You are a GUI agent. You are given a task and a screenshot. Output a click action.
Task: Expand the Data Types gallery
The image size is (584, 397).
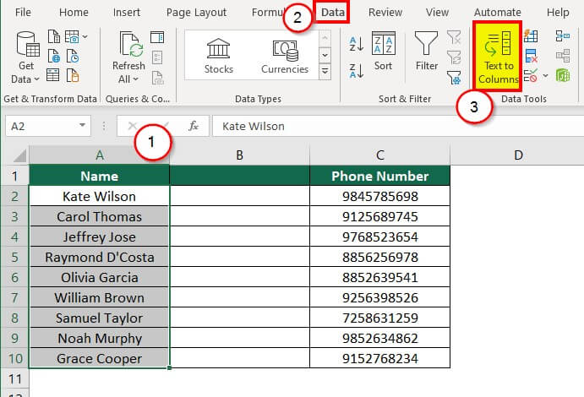click(x=325, y=73)
